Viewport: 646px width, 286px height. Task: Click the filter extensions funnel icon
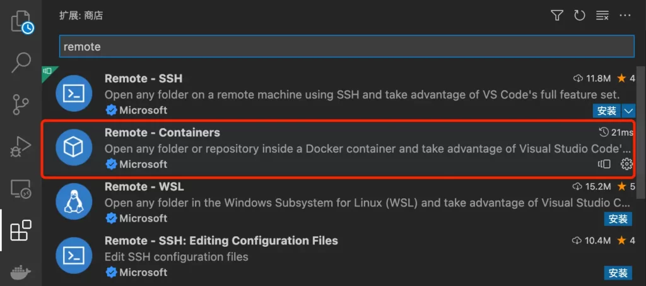(x=556, y=16)
